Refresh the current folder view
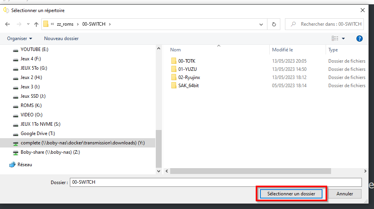The image size is (374, 209). pyautogui.click(x=274, y=24)
